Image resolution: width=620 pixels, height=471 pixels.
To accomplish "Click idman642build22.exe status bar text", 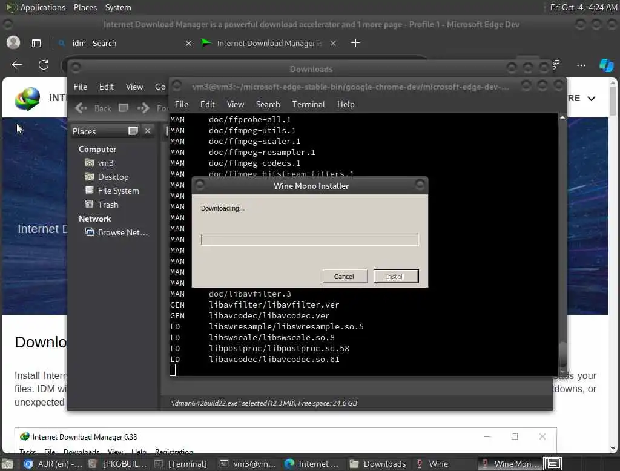I will pyautogui.click(x=263, y=403).
